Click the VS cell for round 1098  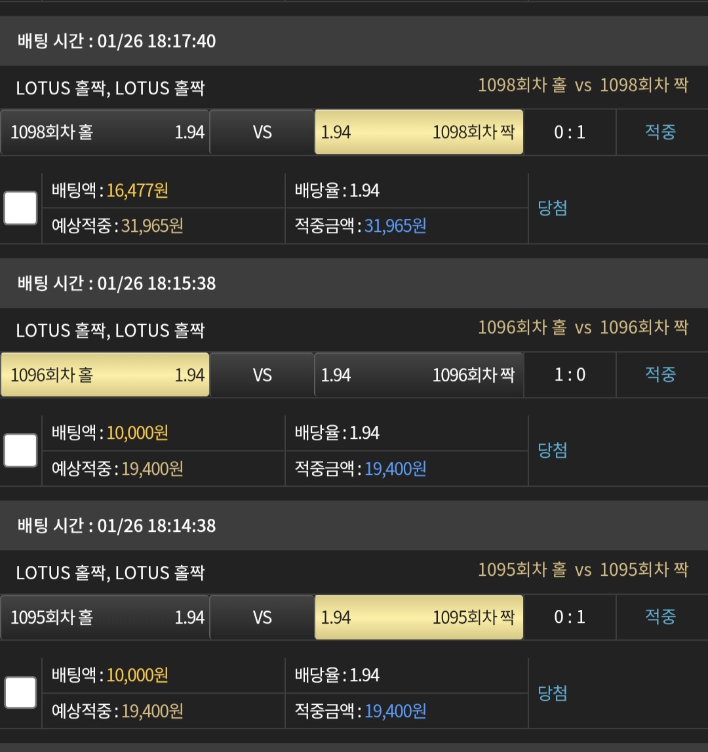[x=262, y=132]
